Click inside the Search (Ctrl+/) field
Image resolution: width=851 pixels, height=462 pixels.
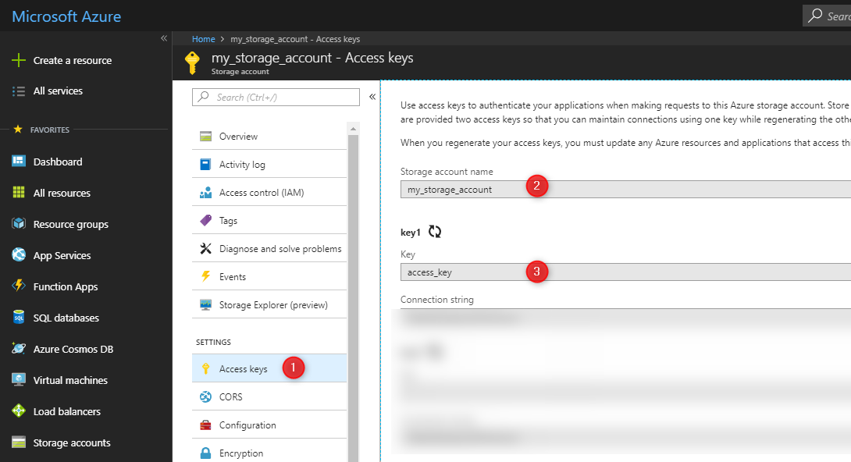coord(275,96)
